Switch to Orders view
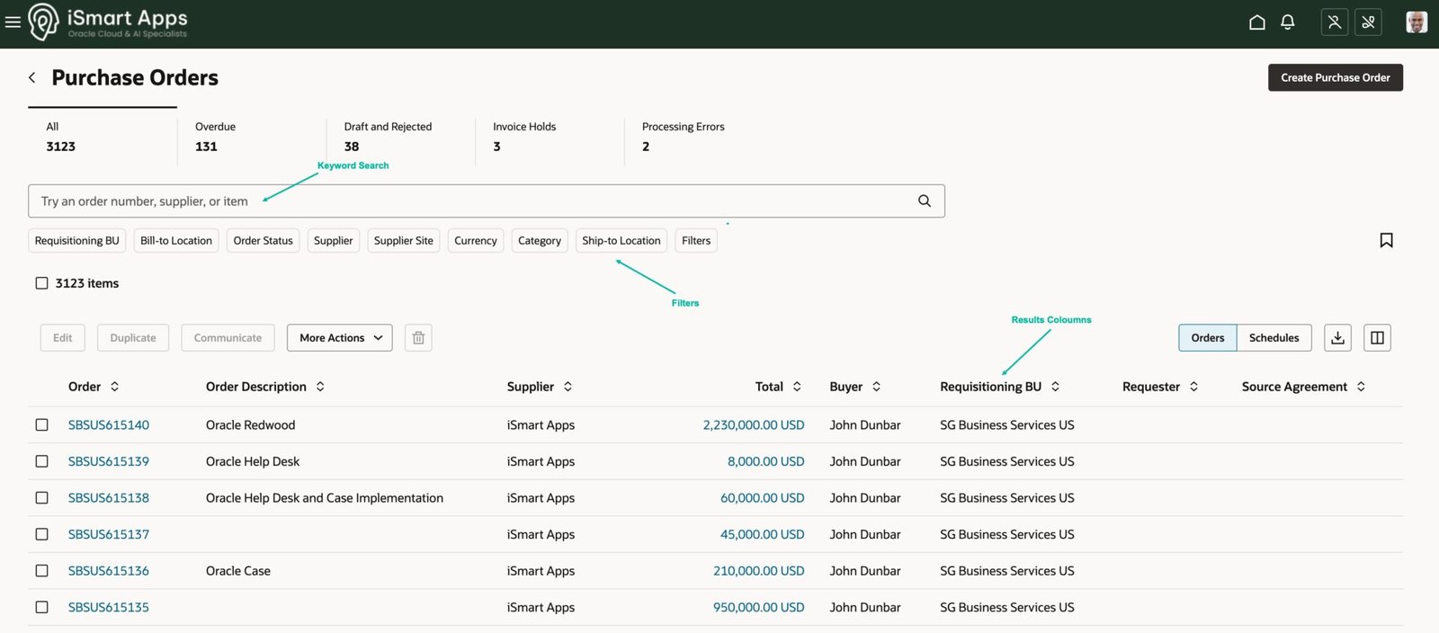1439x633 pixels. [x=1208, y=338]
